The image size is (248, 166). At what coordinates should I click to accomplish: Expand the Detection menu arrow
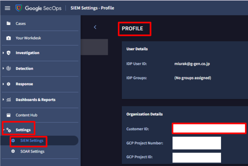point(3,68)
